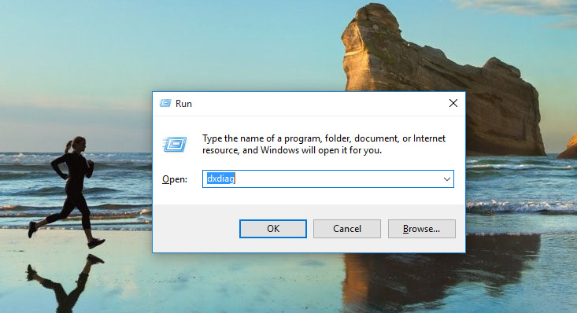
Task: Expand the Open command history dropdown
Action: tap(447, 179)
